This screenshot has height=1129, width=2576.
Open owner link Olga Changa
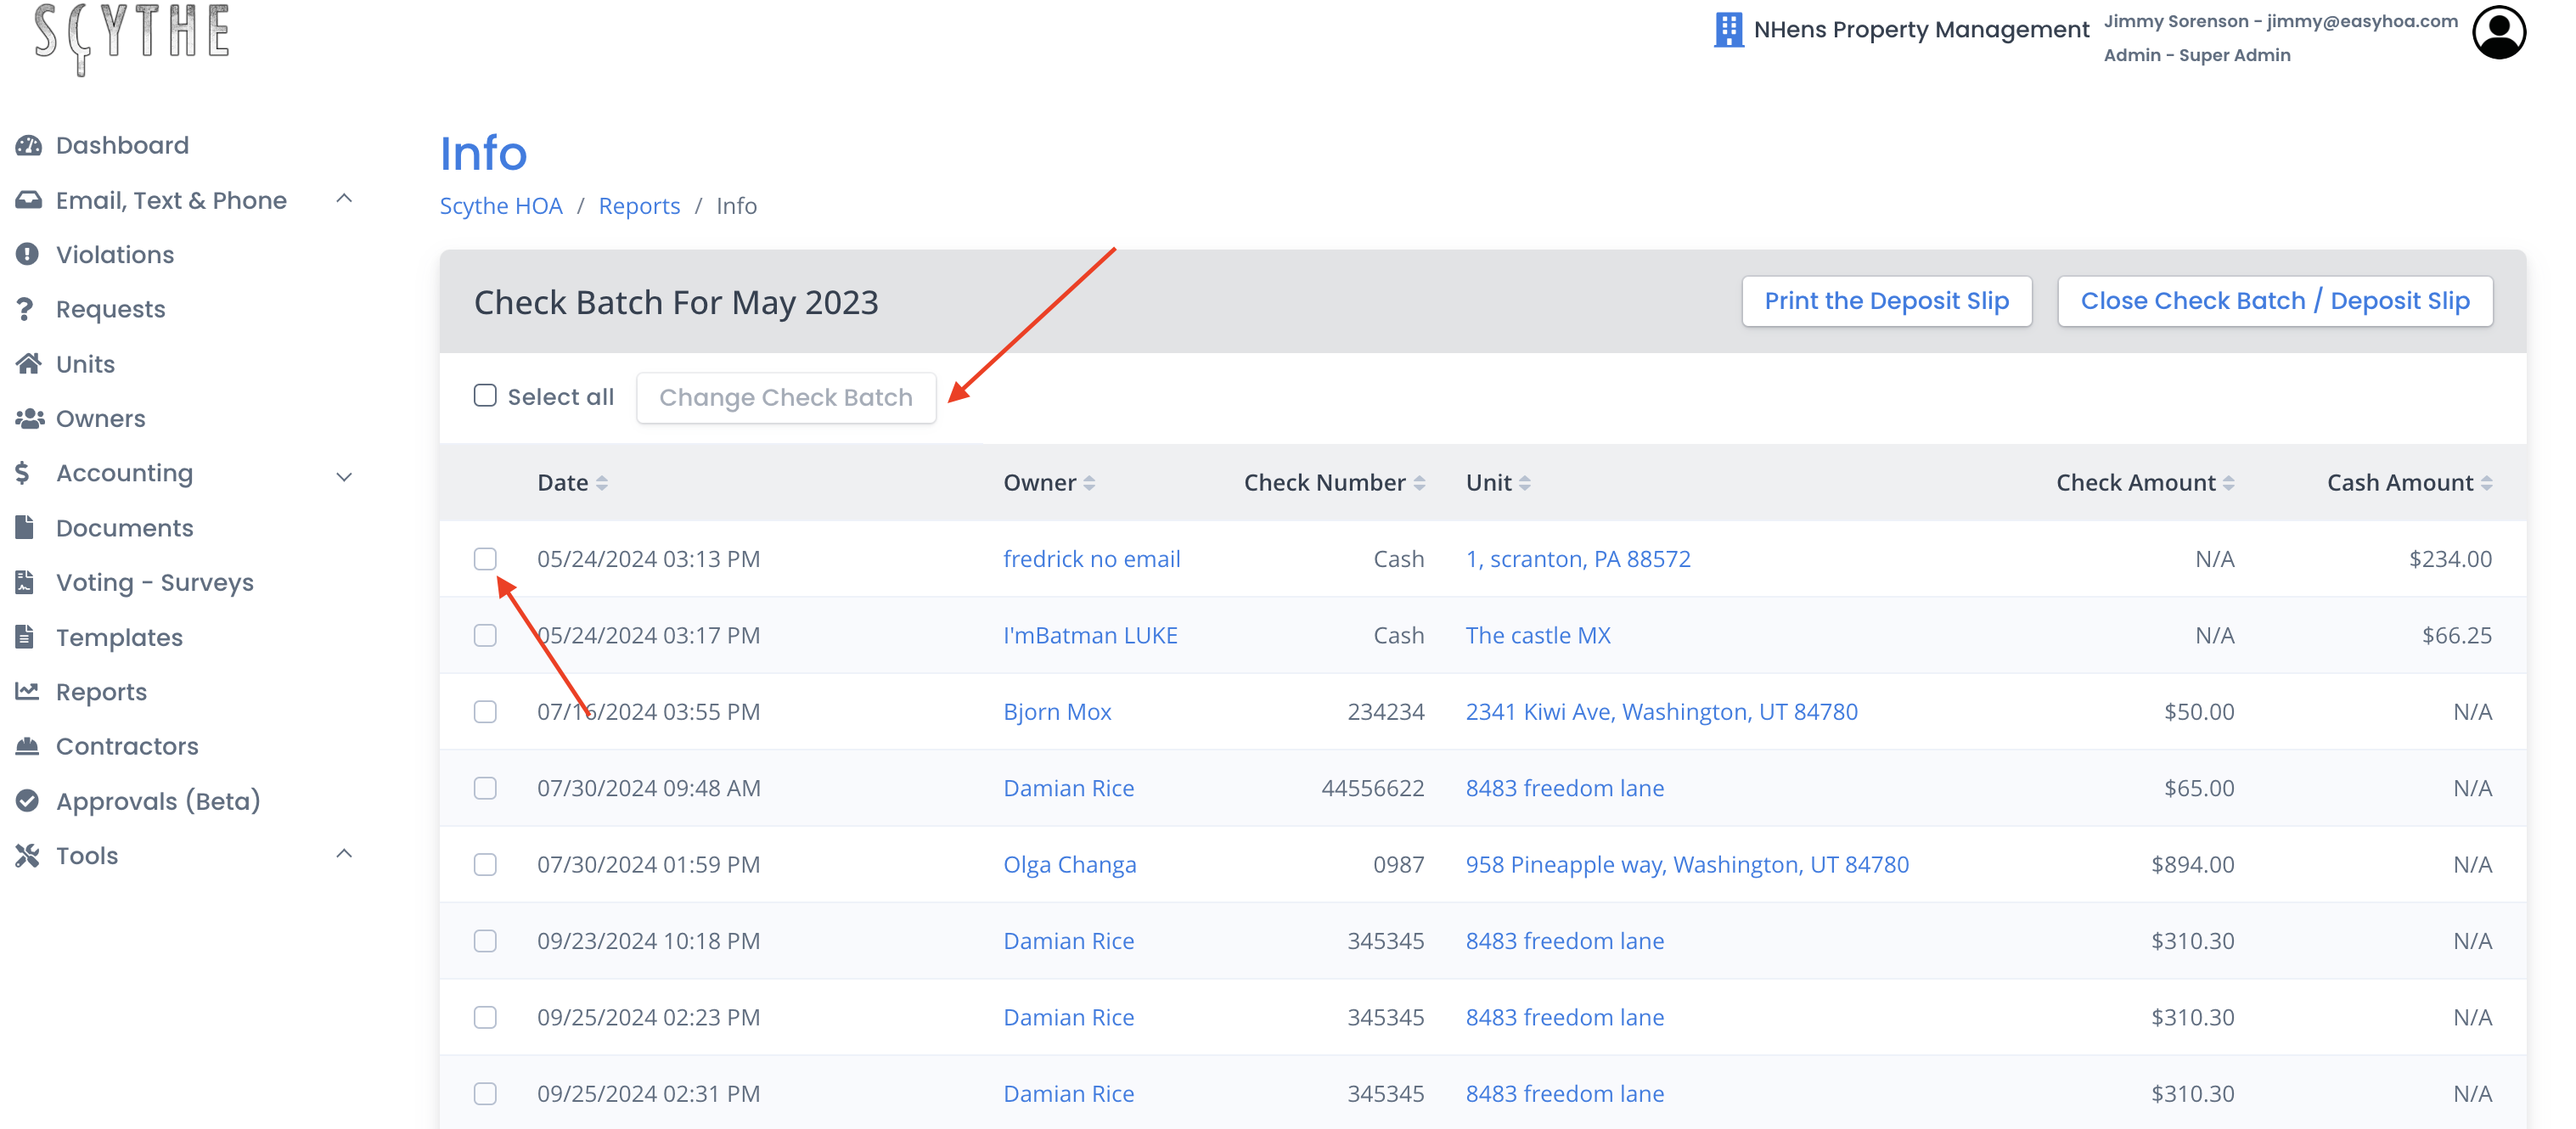tap(1070, 865)
